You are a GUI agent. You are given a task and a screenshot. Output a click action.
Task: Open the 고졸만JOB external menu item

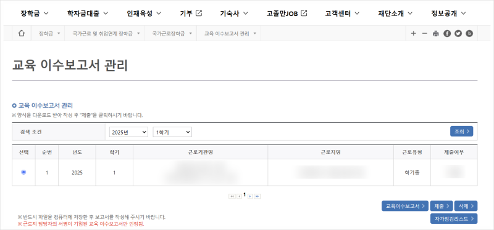[x=287, y=13]
